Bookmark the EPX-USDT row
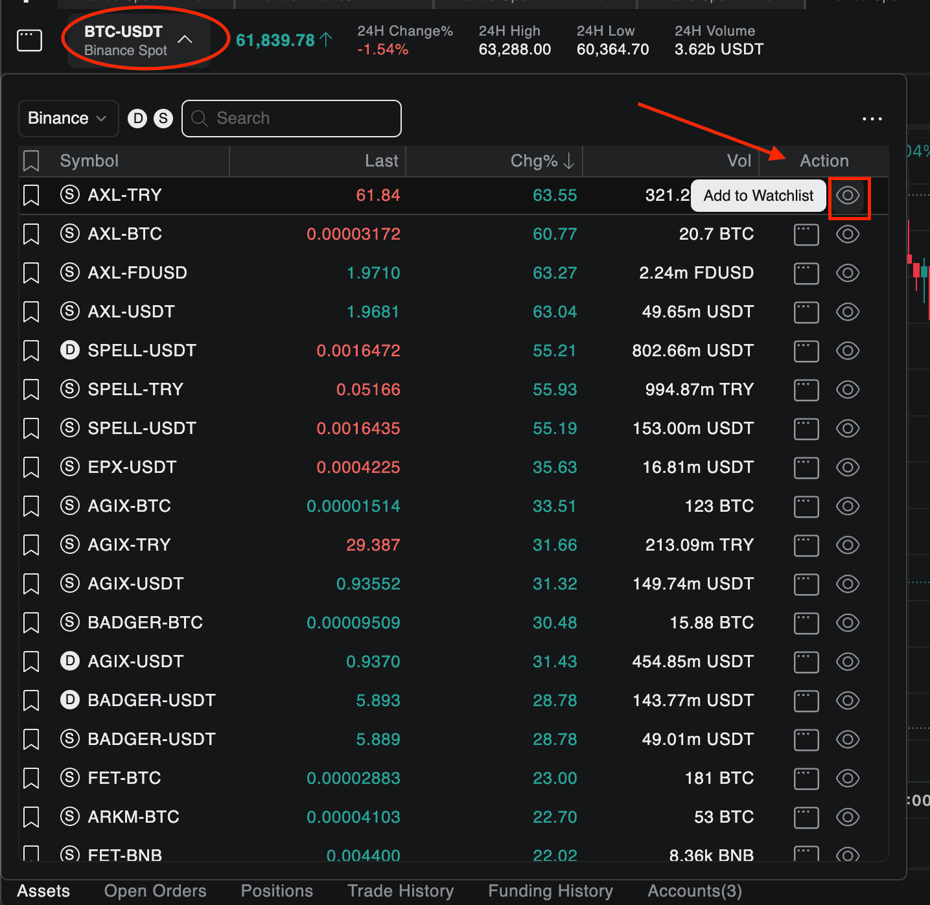Screen dimensions: 930x905 click(x=31, y=467)
